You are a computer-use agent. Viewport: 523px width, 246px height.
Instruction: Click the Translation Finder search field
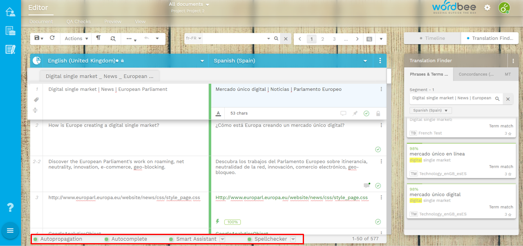[451, 98]
